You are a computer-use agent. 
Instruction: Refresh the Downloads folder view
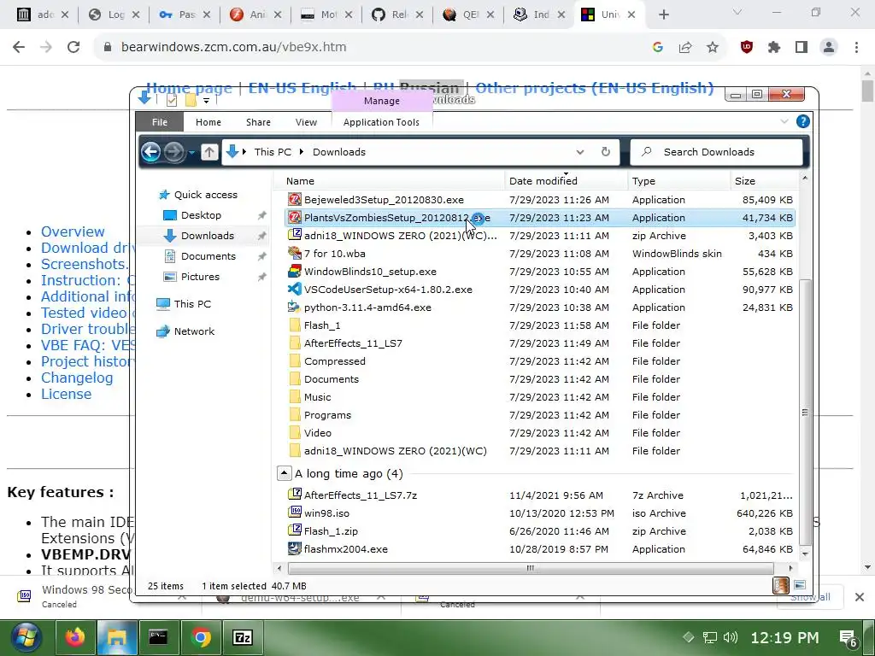coord(606,152)
